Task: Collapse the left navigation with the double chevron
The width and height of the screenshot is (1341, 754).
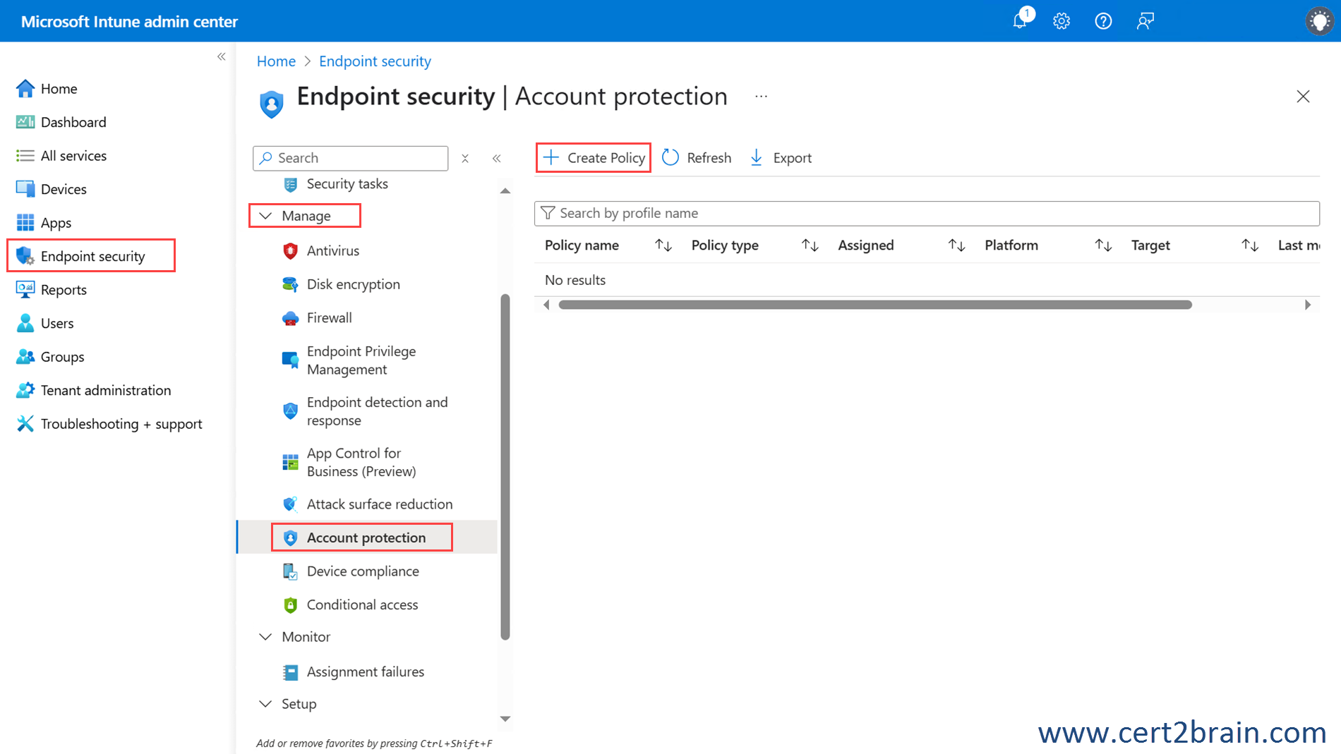Action: pos(222,56)
